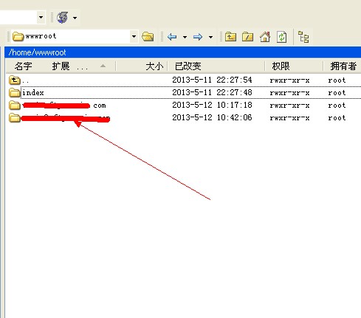The height and width of the screenshot is (318, 361).
Task: Open the back history dropdown arrow
Action: pyautogui.click(x=185, y=37)
